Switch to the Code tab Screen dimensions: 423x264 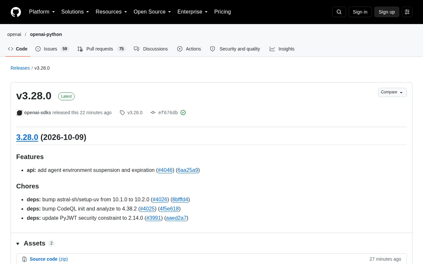(18, 49)
